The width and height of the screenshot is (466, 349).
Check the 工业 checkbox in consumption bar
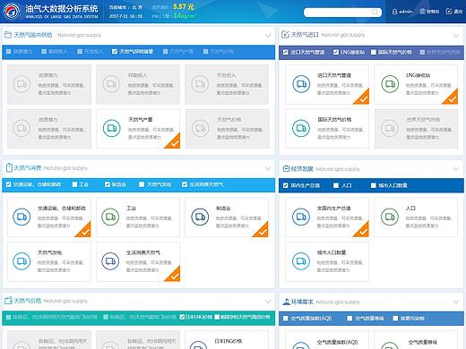pos(74,184)
